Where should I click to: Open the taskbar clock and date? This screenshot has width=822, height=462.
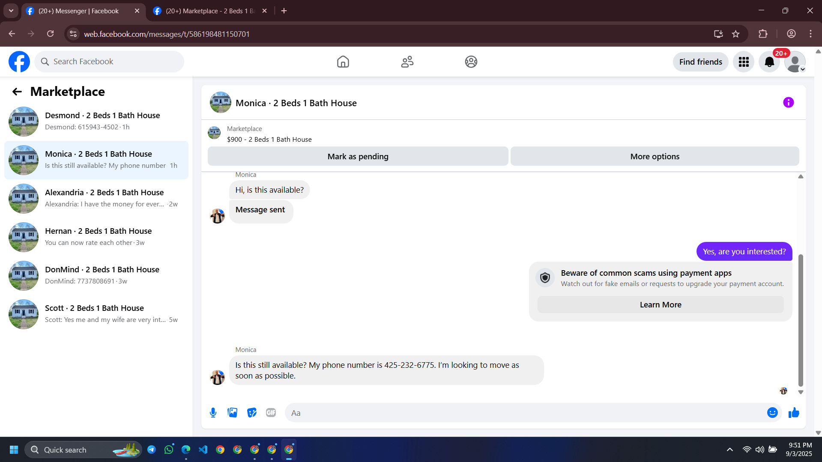click(x=800, y=450)
